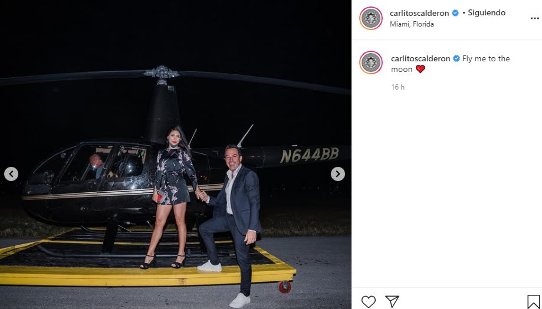Image resolution: width=542 pixels, height=309 pixels.
Task: Open the Miami, Florida location link
Action: (412, 24)
